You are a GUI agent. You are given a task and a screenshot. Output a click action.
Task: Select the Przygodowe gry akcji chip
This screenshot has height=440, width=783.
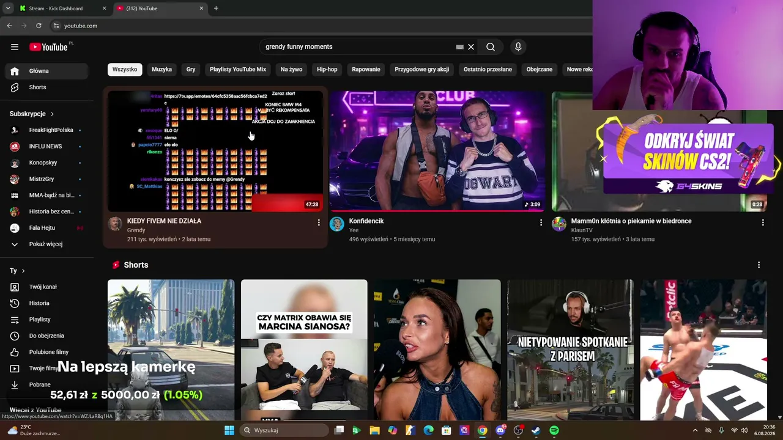pyautogui.click(x=421, y=70)
